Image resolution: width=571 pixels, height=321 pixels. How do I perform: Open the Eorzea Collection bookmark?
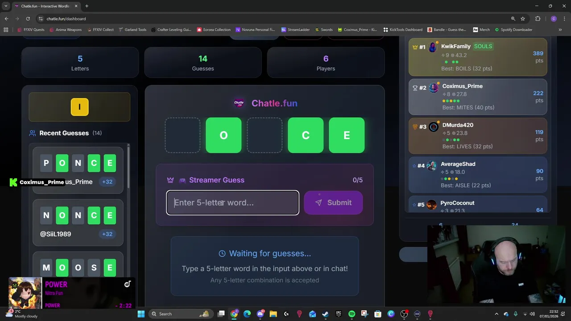213,30
